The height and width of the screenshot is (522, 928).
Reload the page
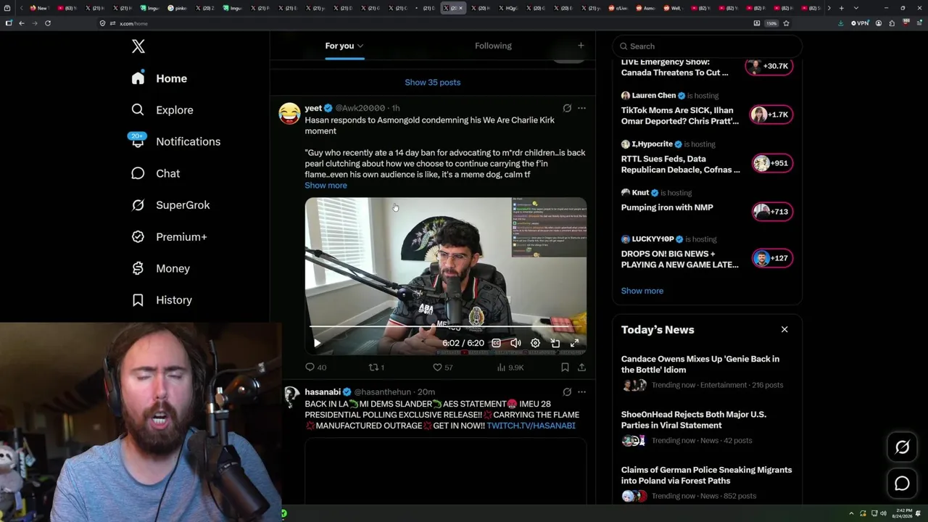pos(48,23)
